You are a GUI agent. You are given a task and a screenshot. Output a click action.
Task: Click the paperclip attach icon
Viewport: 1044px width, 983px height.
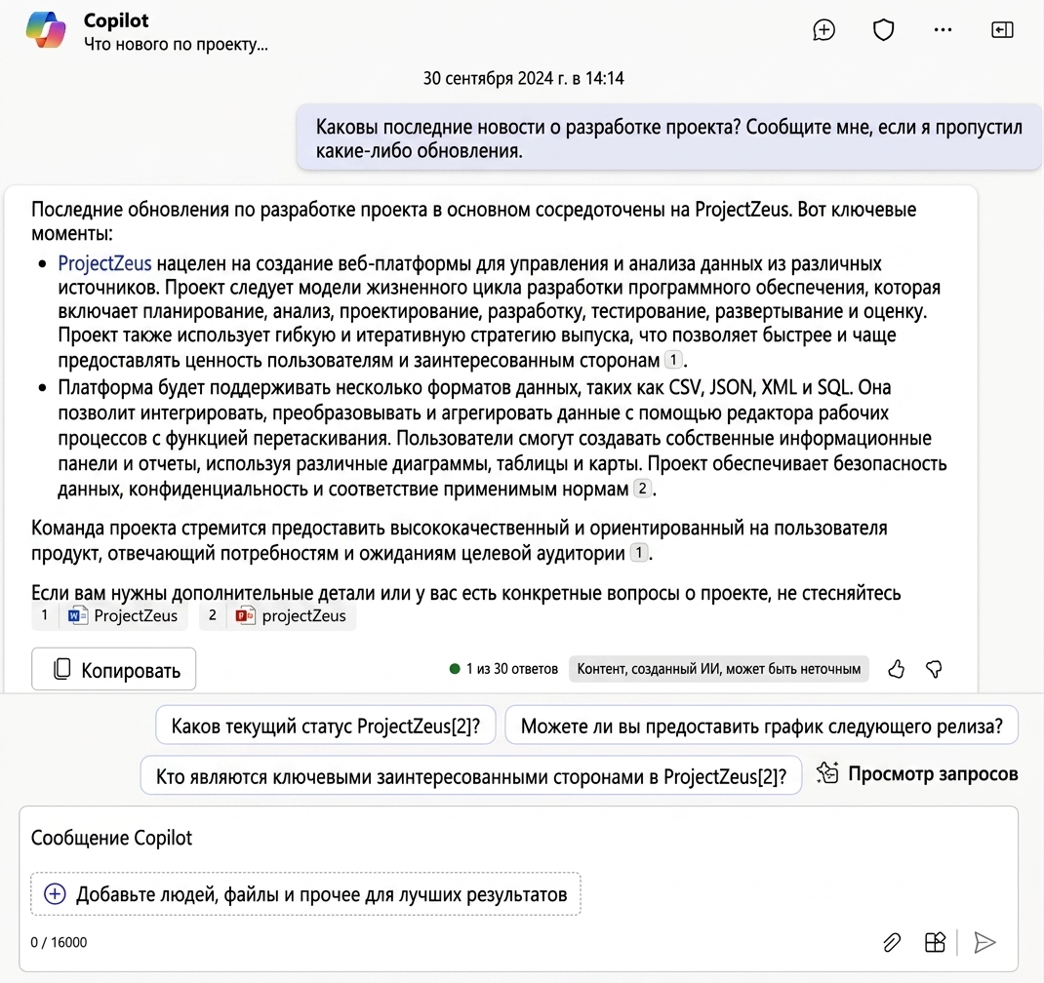point(892,942)
